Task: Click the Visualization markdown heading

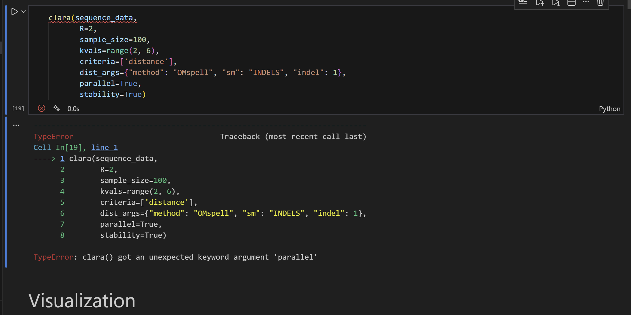Action: [x=82, y=300]
